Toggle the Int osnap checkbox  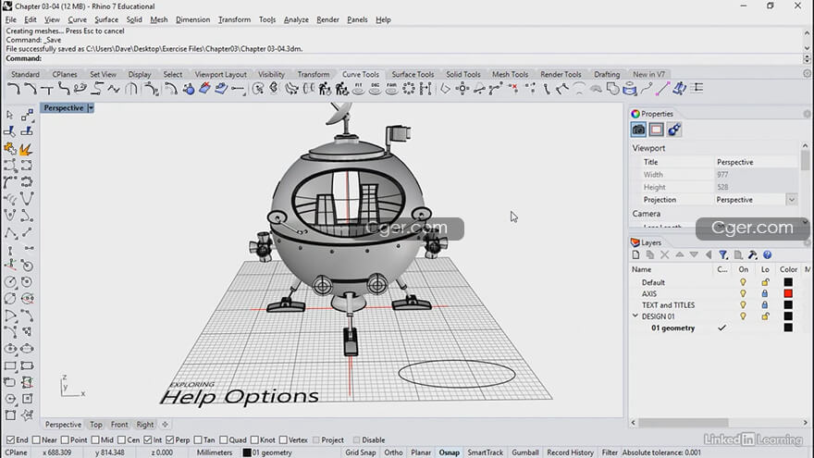[148, 439]
